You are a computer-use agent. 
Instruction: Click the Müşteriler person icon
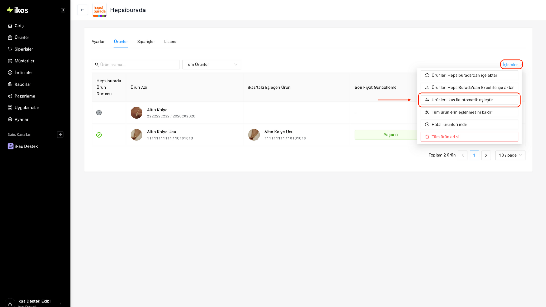10,61
